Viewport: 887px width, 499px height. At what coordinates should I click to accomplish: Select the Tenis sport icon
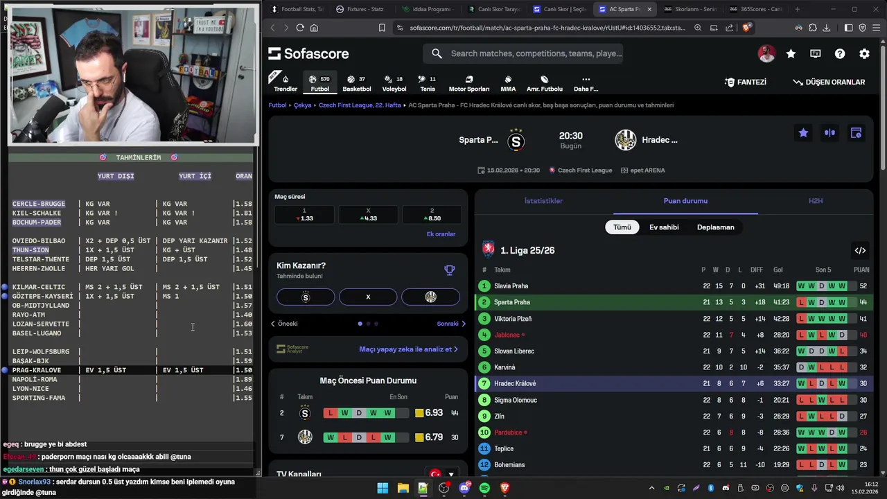428,83
